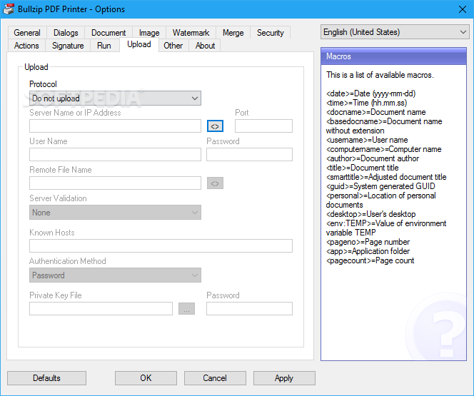This screenshot has width=474, height=396.
Task: Switch to the General tab
Action: point(27,33)
